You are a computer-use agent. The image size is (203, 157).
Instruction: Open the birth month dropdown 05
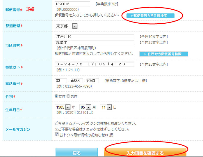tap(86, 107)
